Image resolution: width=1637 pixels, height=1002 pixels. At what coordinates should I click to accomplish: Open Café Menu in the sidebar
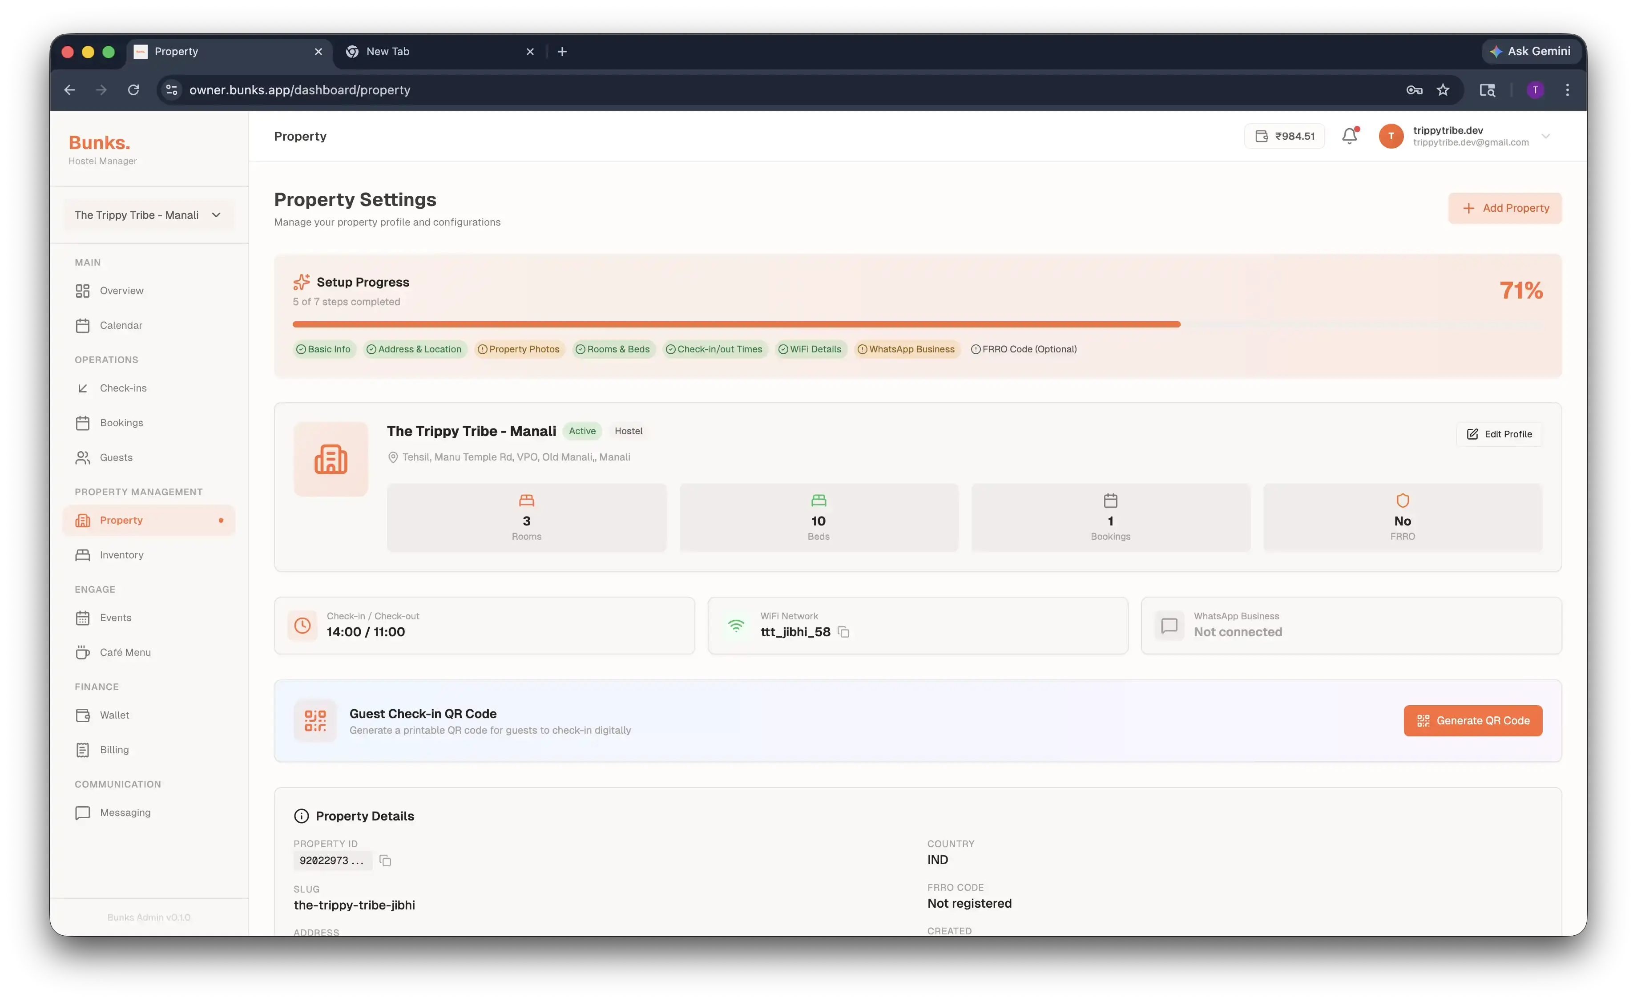coord(149,652)
